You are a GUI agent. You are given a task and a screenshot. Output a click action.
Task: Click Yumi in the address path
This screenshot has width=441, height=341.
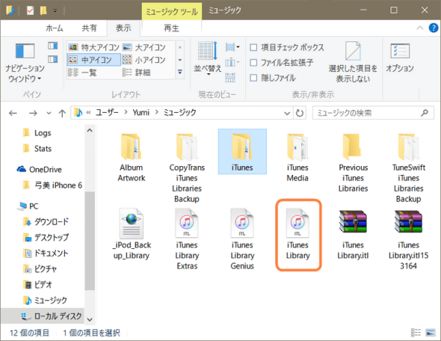141,112
